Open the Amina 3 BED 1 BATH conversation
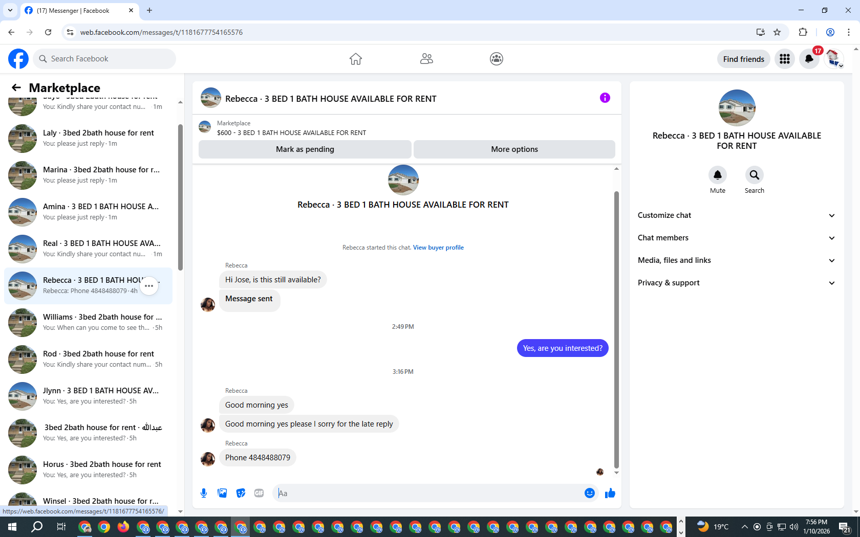Image resolution: width=860 pixels, height=537 pixels. click(x=88, y=212)
